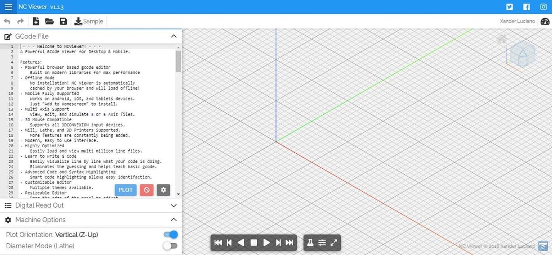The height and width of the screenshot is (255, 552).
Task: Click the speedometer dashboard icon
Action: [x=545, y=21]
